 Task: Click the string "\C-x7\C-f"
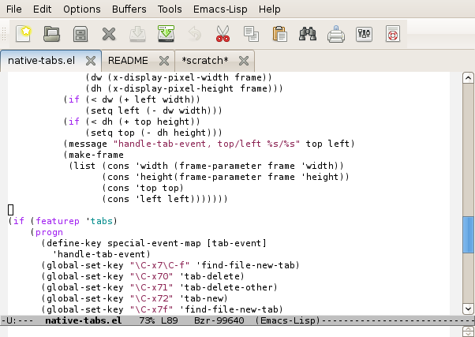pos(160,265)
